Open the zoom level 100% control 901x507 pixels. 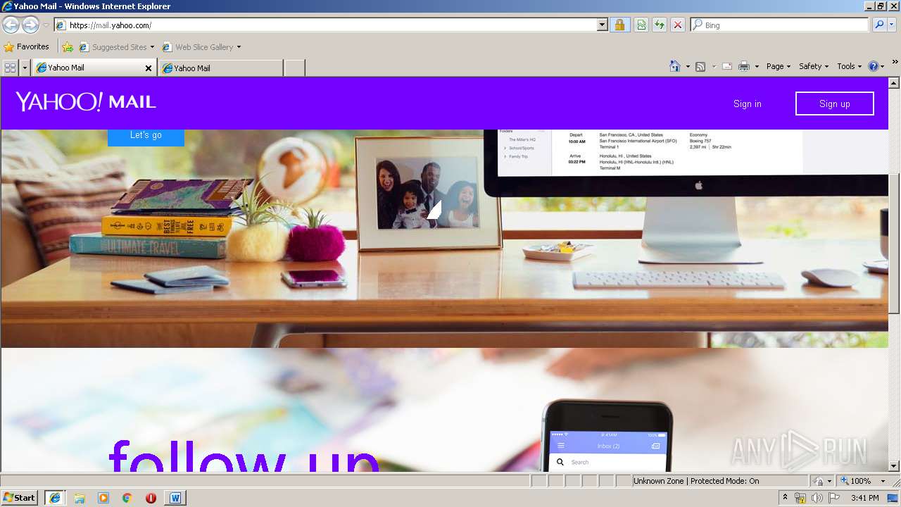coord(862,481)
